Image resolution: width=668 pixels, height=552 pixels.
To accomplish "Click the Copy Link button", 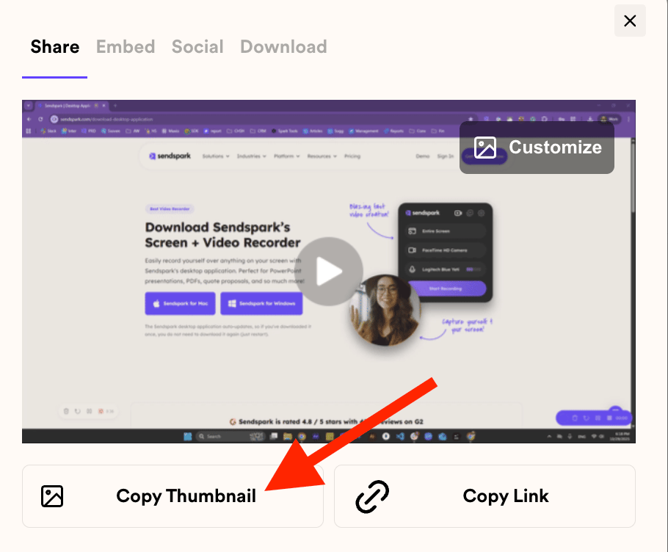I will tap(484, 496).
